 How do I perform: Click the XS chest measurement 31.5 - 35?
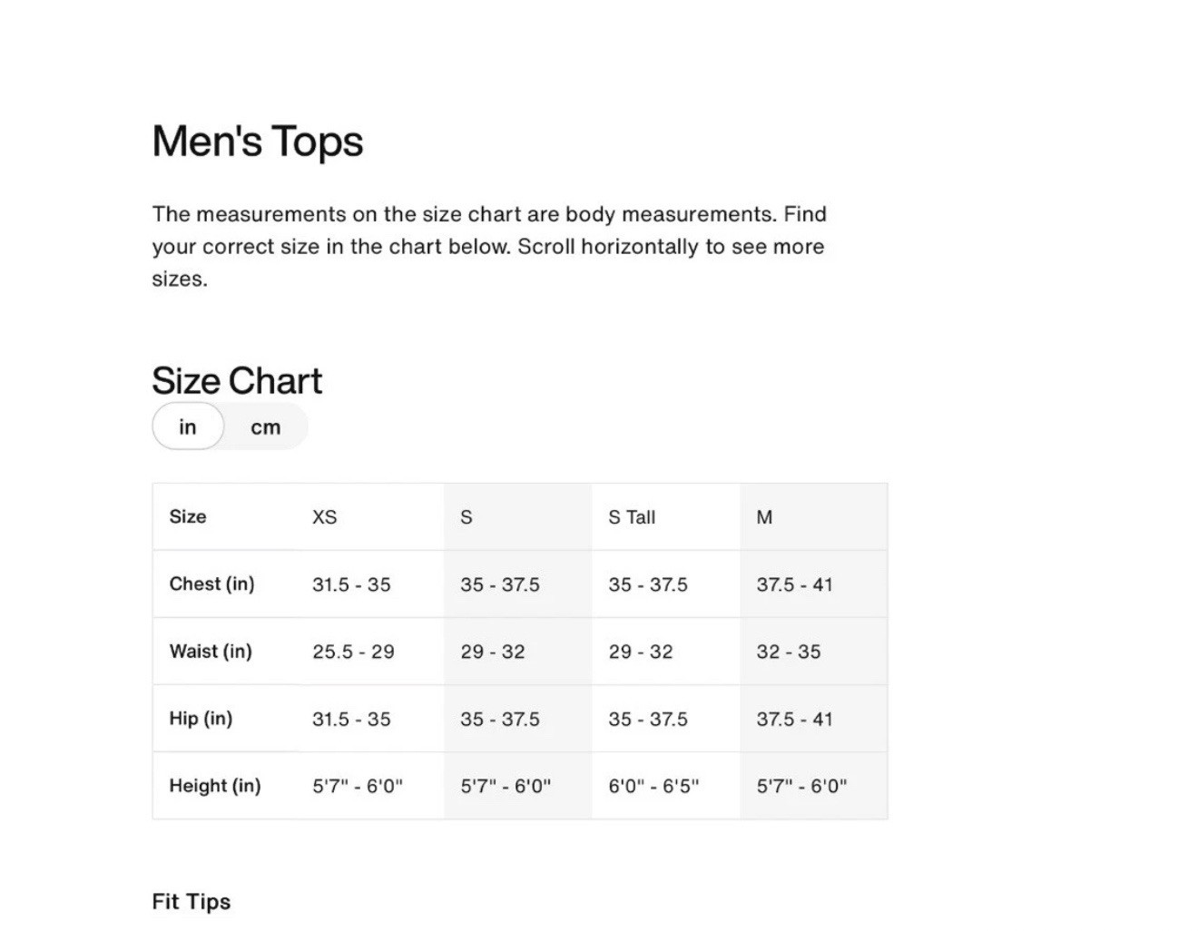coord(351,585)
